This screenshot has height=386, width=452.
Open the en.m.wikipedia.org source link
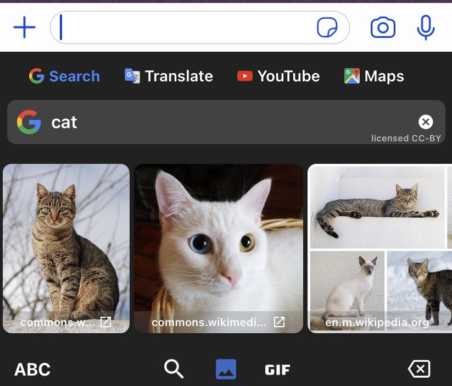[377, 322]
